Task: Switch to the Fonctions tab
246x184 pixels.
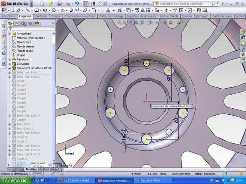Action: click(x=9, y=16)
